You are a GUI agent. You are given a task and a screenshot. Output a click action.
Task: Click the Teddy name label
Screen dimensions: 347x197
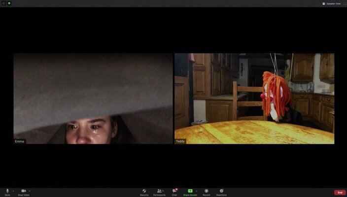[180, 141]
